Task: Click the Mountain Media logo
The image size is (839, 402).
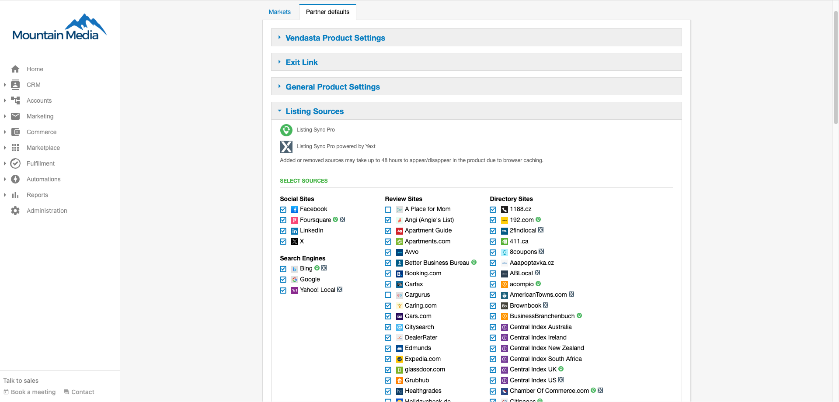Action: click(x=59, y=27)
